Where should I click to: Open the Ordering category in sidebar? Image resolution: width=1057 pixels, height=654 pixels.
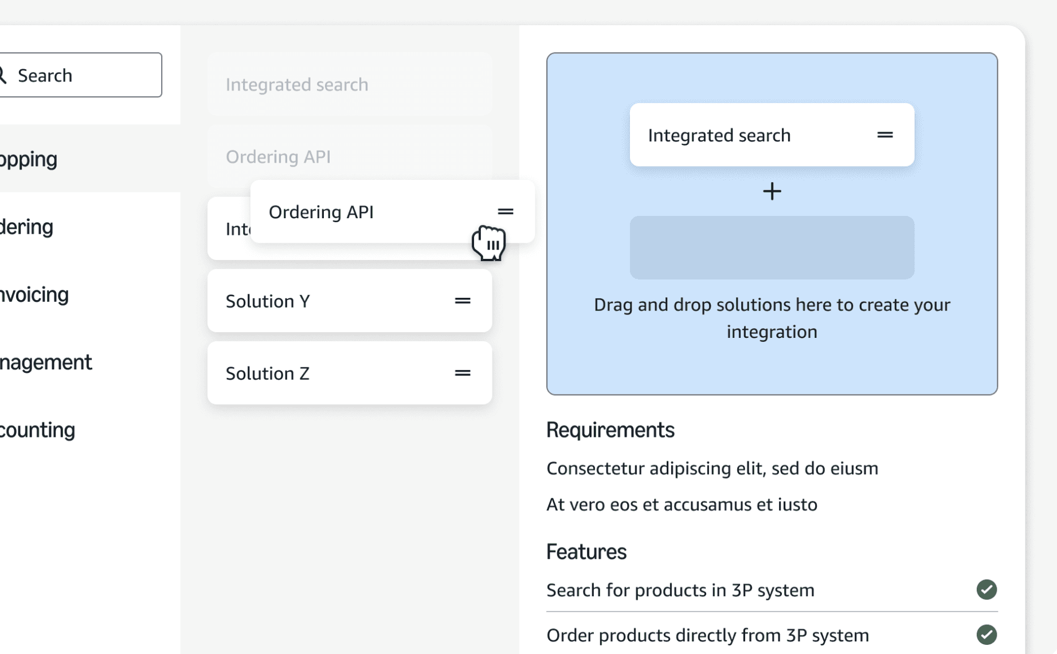tap(27, 227)
